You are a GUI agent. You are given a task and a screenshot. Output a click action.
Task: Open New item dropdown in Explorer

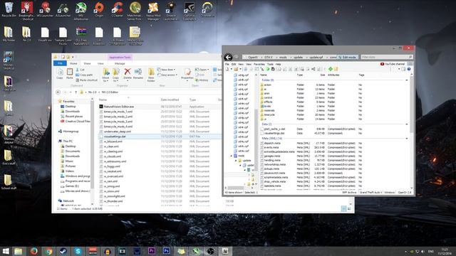coord(166,70)
